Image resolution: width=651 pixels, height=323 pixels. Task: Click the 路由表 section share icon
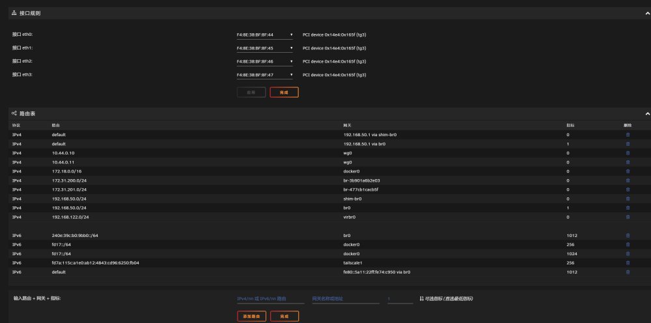(14, 113)
